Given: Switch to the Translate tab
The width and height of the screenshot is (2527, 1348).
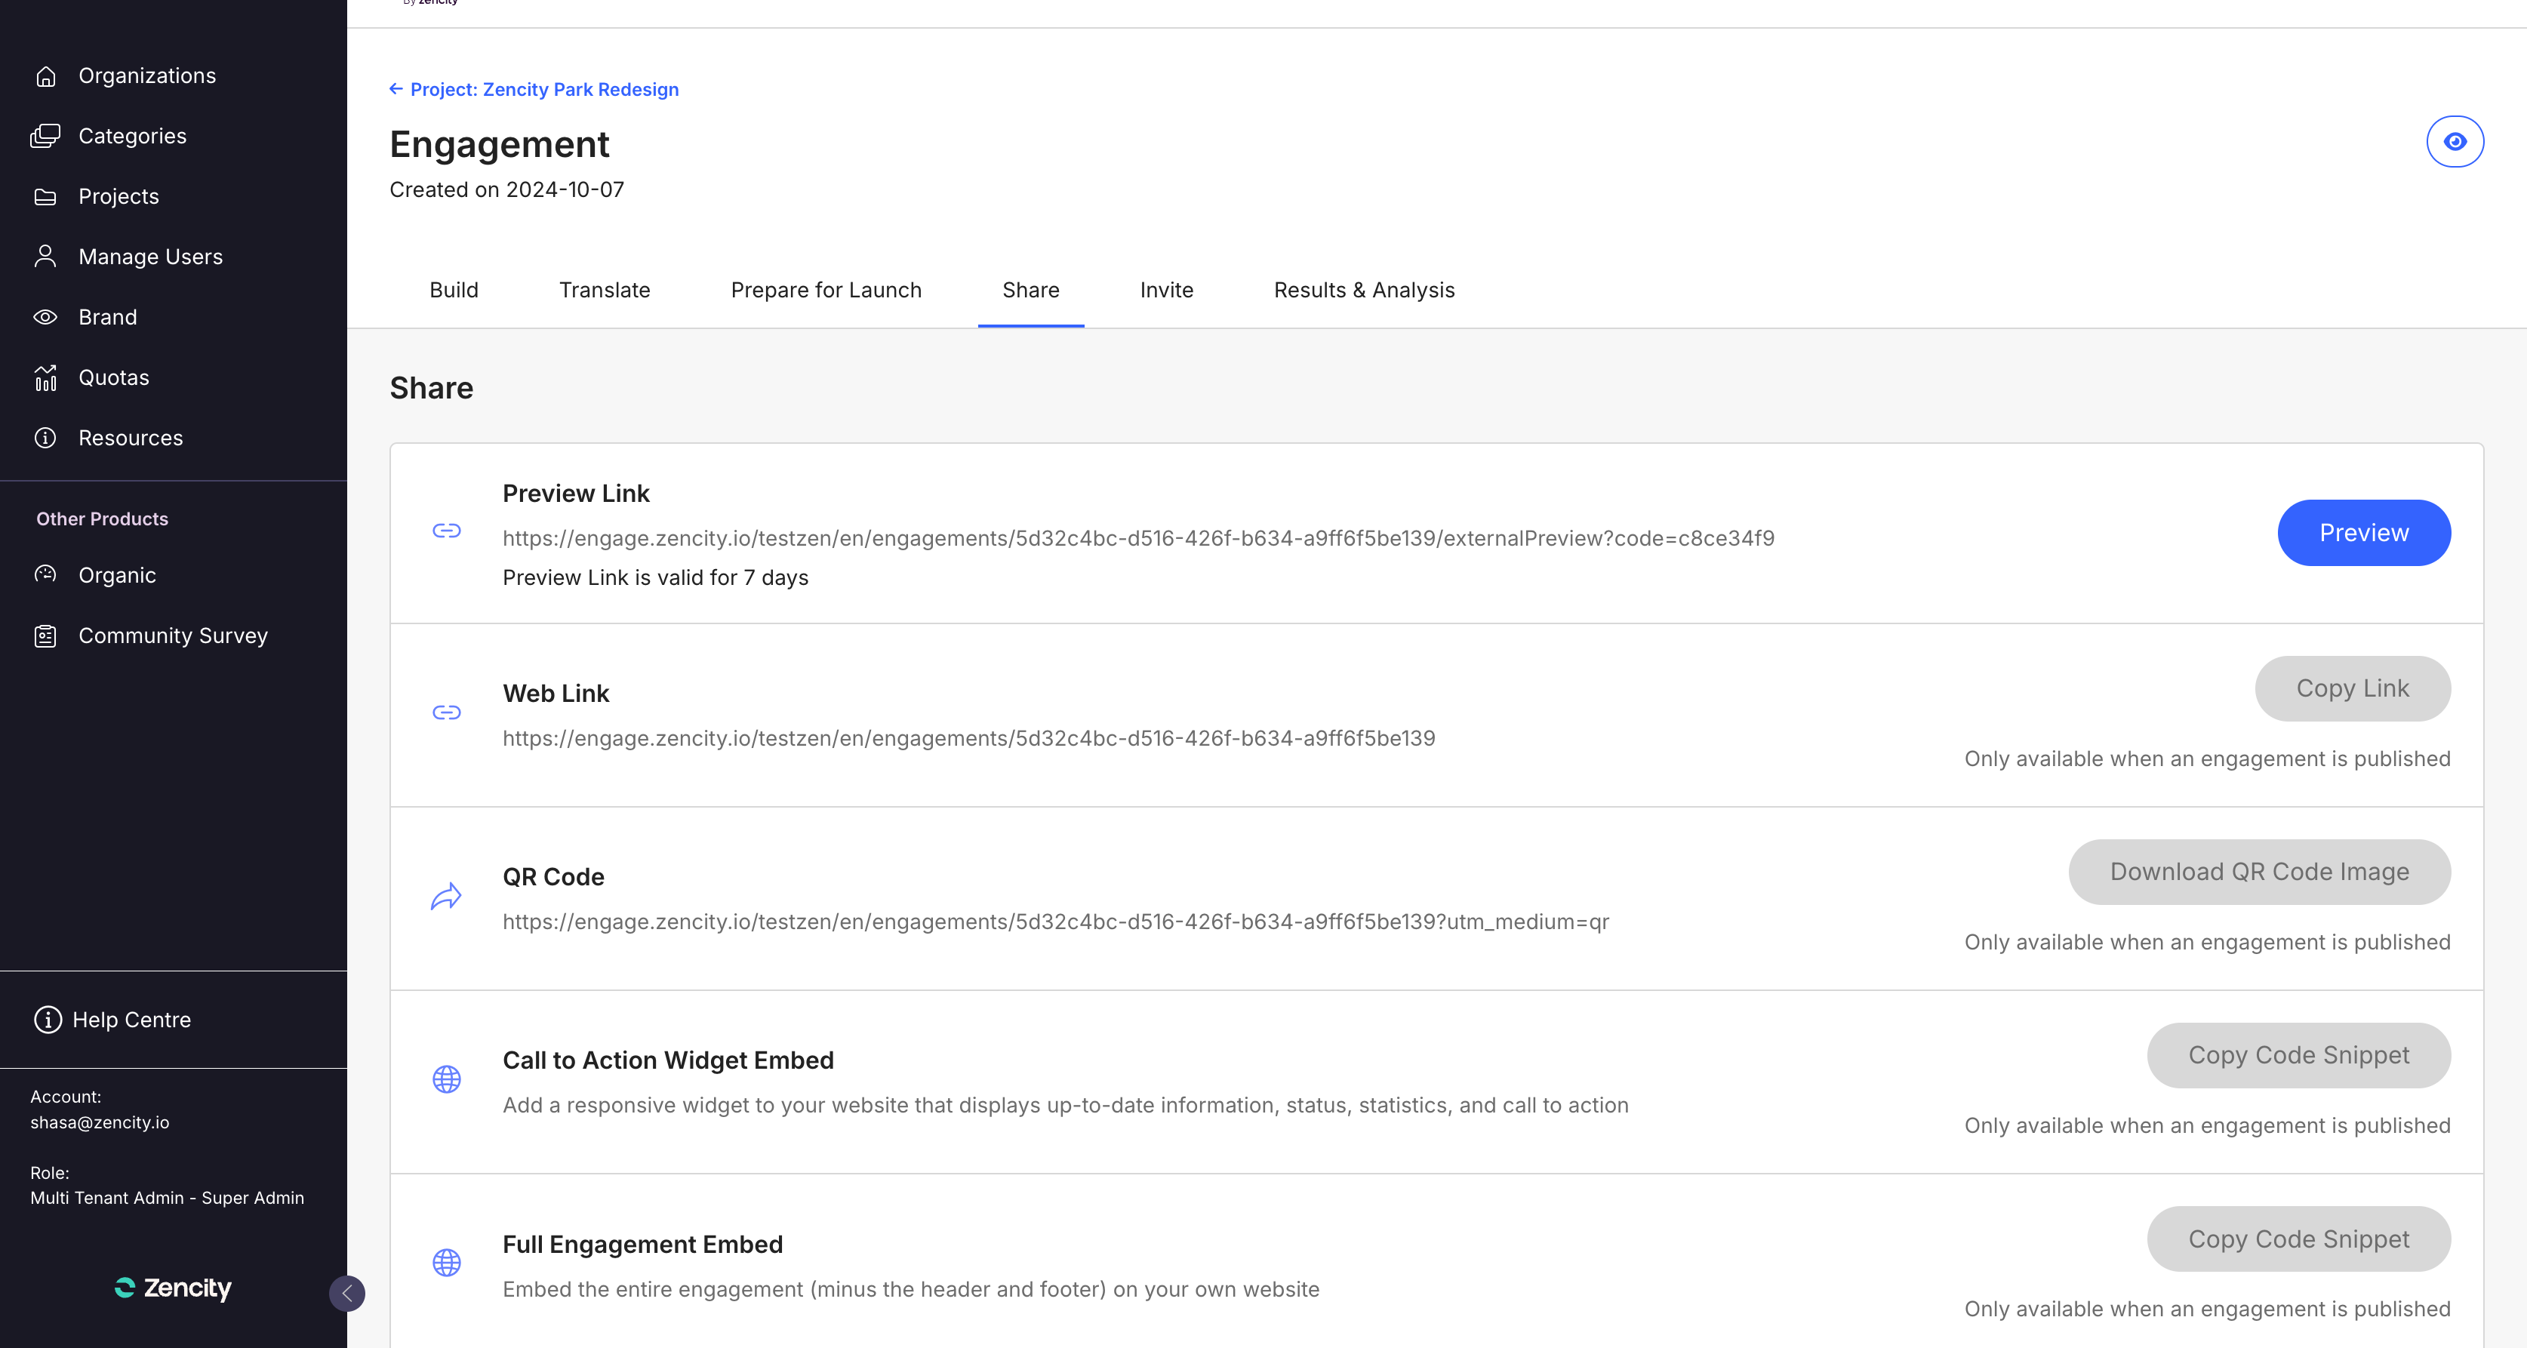Looking at the screenshot, I should (605, 291).
